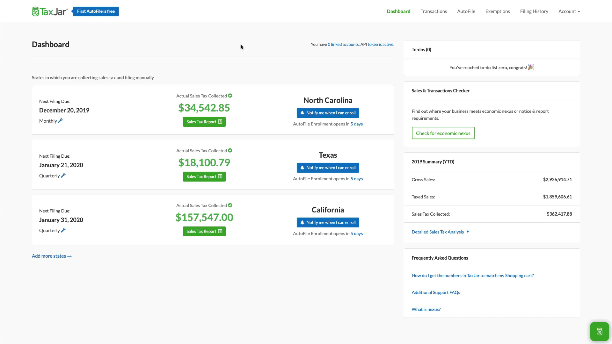Open the AutoFile page
Screen dimensions: 612x344
(466, 11)
